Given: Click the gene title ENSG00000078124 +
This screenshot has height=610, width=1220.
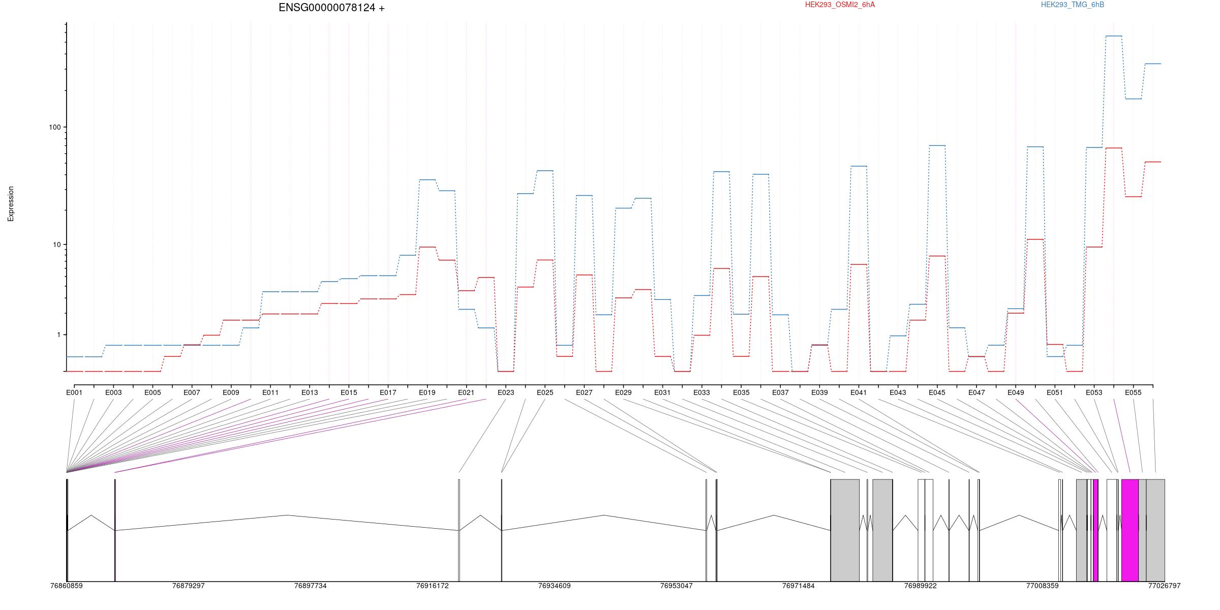Looking at the screenshot, I should click(x=331, y=8).
